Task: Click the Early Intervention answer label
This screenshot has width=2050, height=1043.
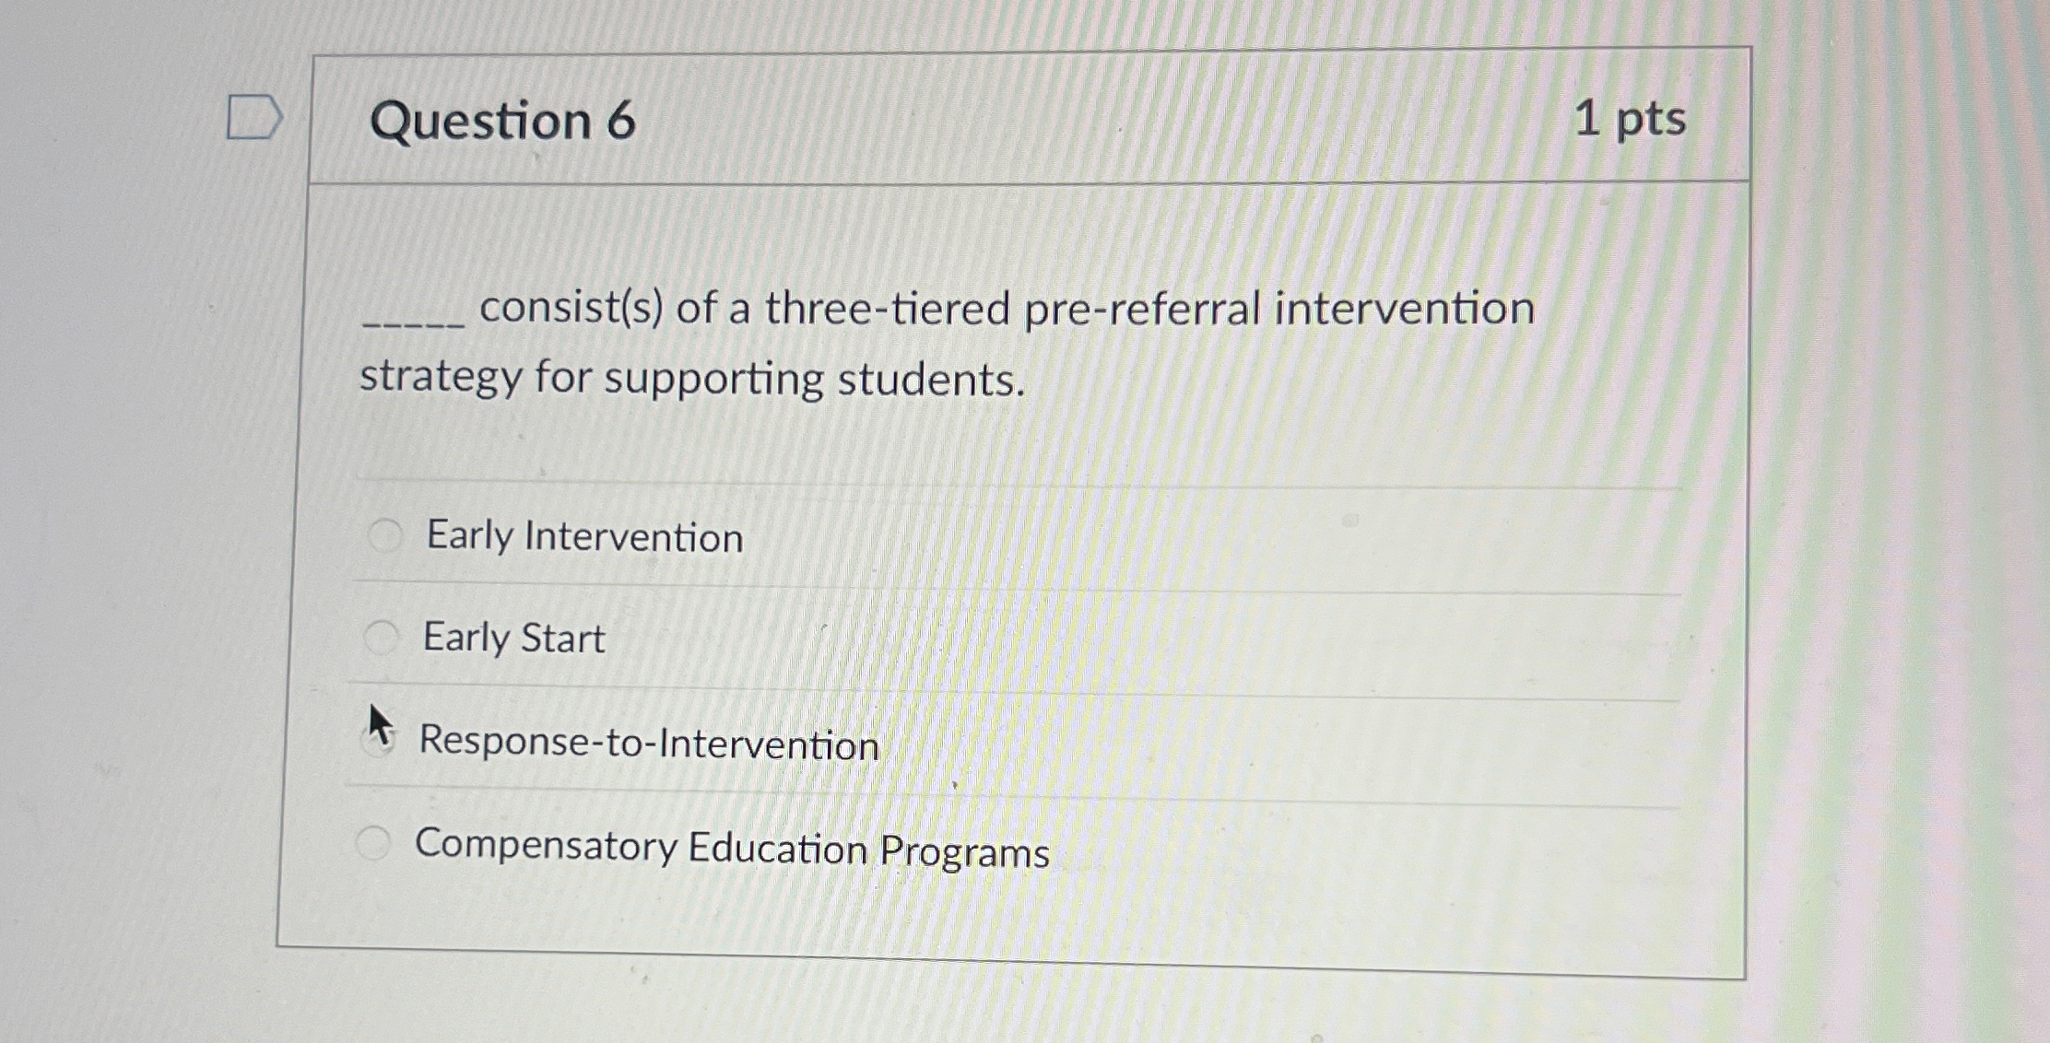Action: (x=584, y=536)
